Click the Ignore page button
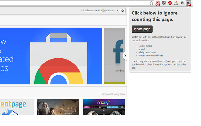201x126 pixels. tap(142, 29)
